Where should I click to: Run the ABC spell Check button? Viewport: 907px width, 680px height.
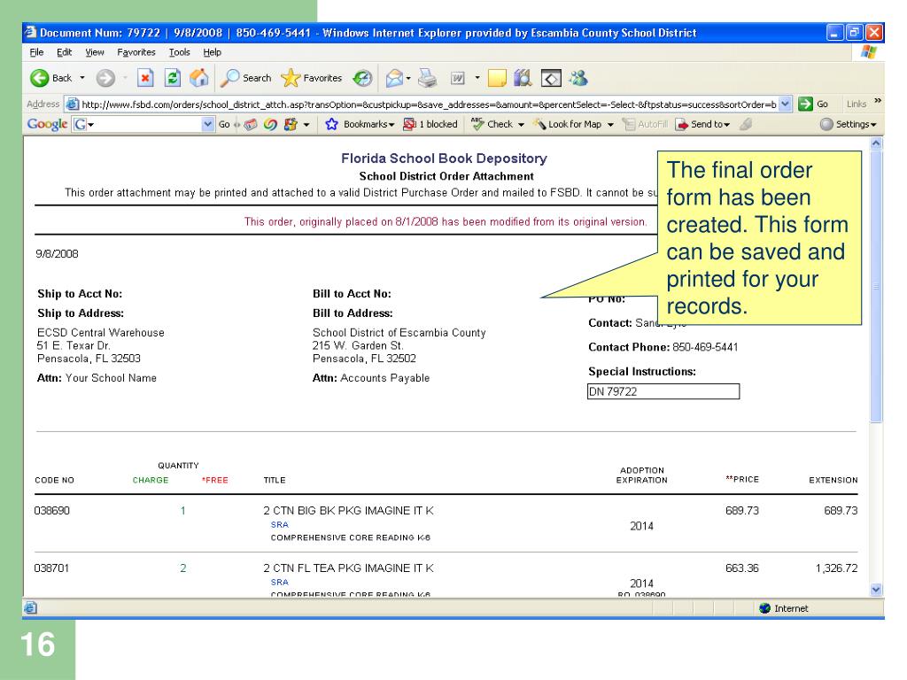[x=492, y=124]
